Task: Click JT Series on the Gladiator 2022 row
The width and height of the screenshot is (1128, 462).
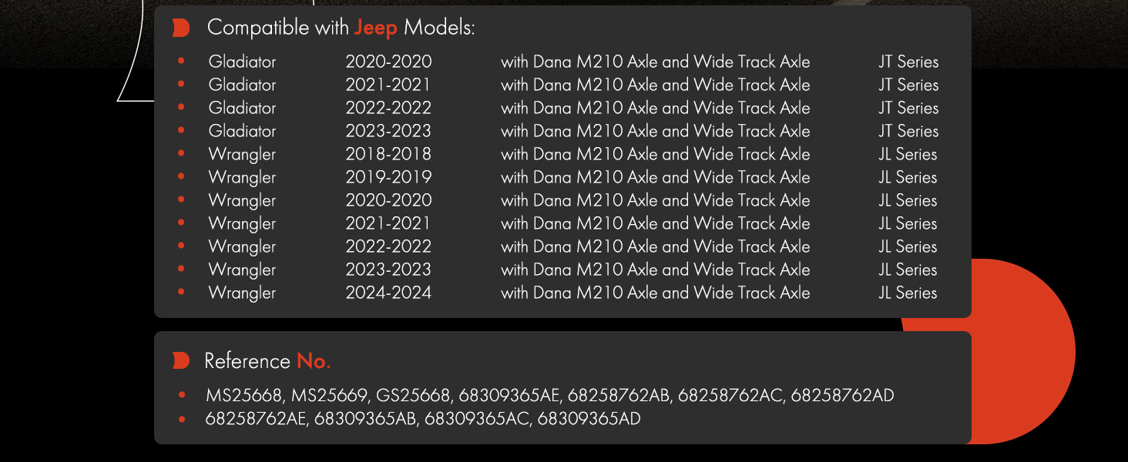Action: (908, 108)
